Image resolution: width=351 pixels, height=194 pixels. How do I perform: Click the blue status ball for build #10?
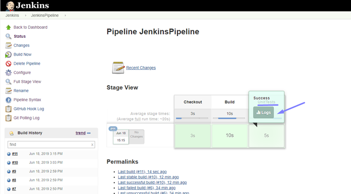click(9, 163)
